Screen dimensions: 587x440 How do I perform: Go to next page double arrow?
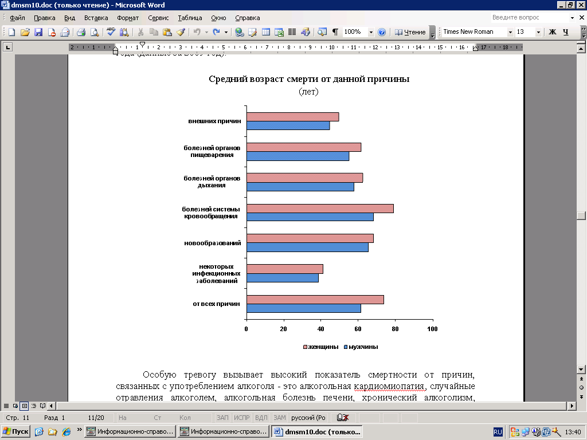point(581,396)
